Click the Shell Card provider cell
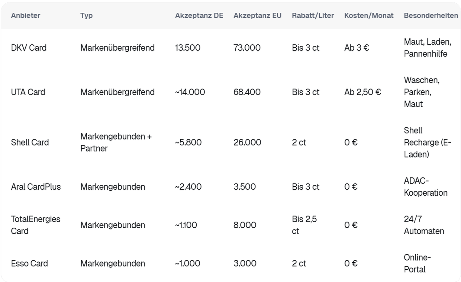The width and height of the screenshot is (461, 282). [30, 143]
